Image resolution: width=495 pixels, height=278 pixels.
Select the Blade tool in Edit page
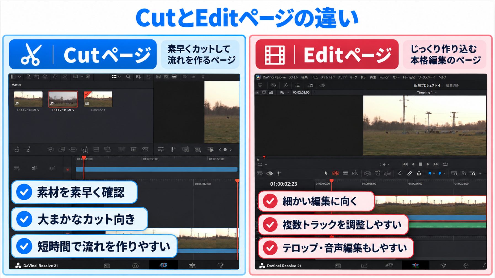coord(345,173)
